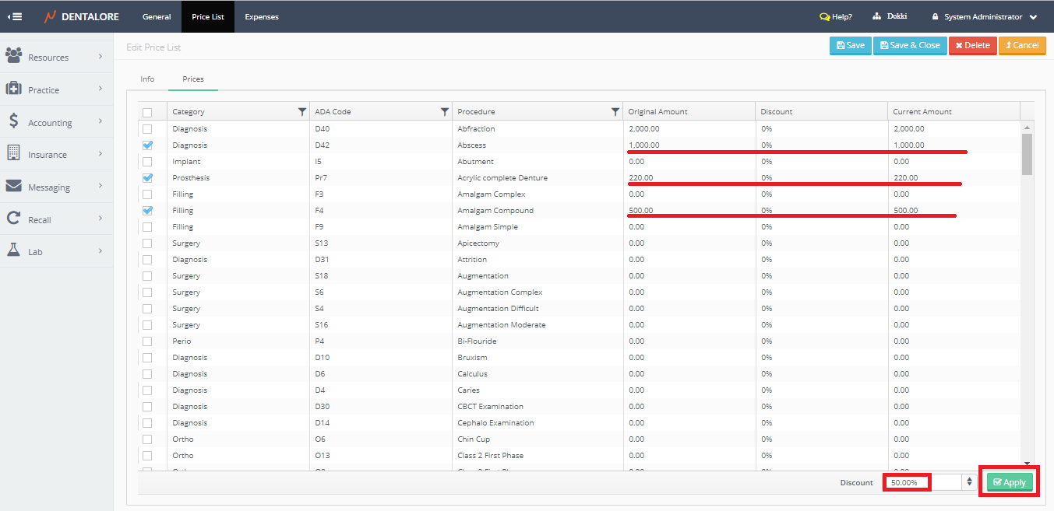Apply the discount with Apply button

(1010, 482)
